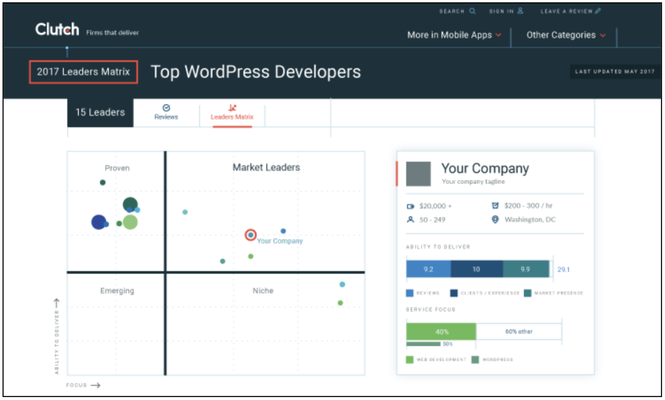Expand Other Categories dropdown
The height and width of the screenshot is (400, 665).
[566, 35]
